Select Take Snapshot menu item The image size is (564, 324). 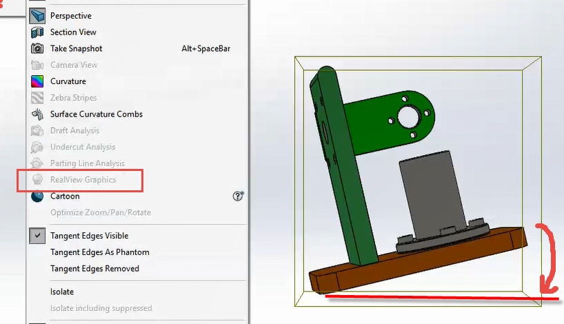77,48
